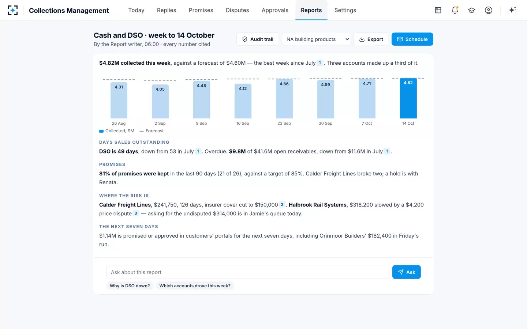527x329 pixels.
Task: Open the NA building products dropdown
Action: click(316, 39)
